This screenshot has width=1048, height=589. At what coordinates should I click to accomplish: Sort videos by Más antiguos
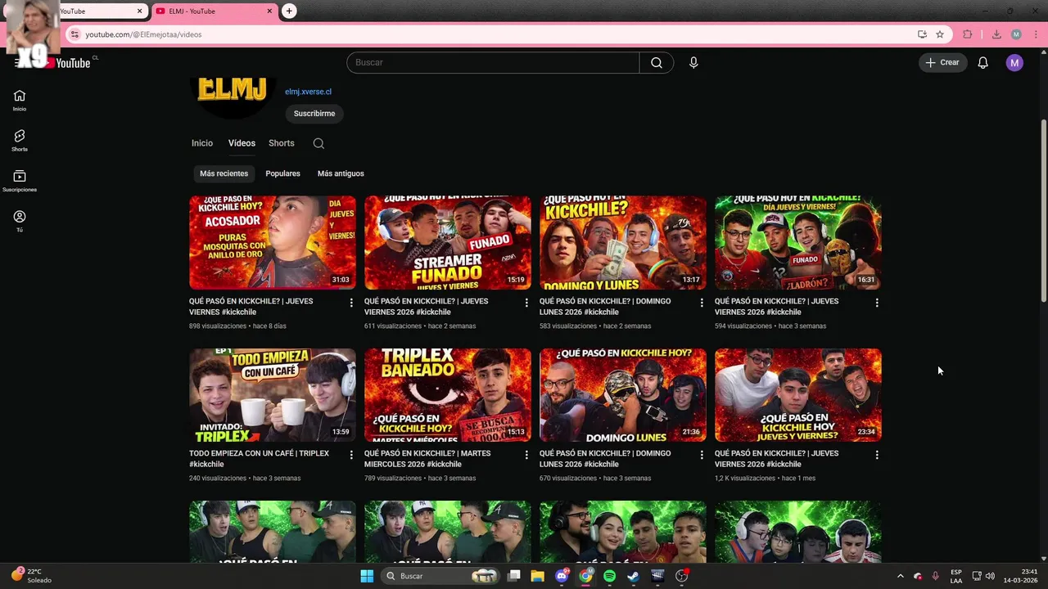click(x=341, y=173)
